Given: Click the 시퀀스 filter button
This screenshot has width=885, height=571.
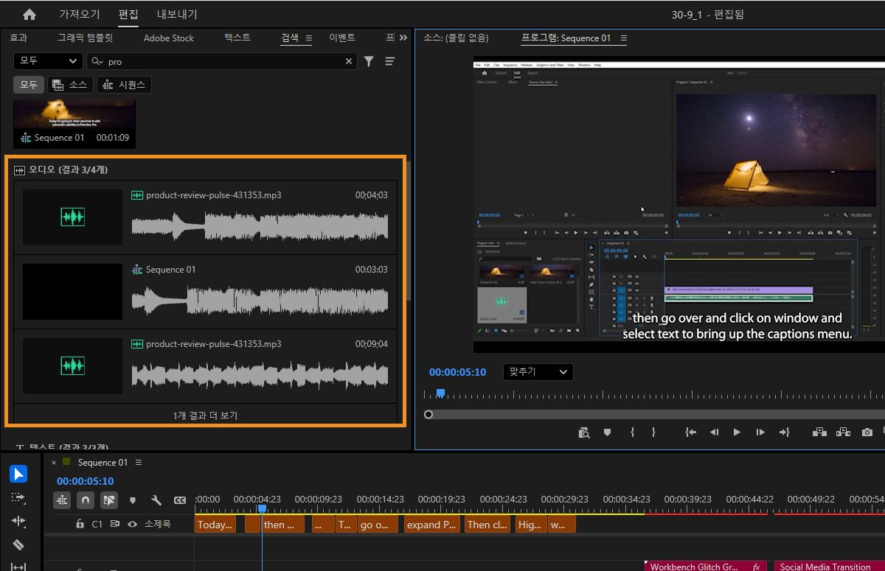Looking at the screenshot, I should tap(124, 85).
